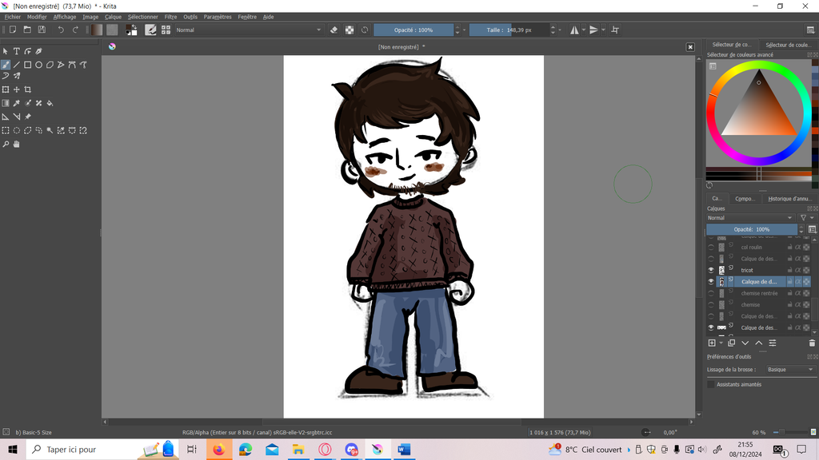Expand the layer blending mode dropdown
The height and width of the screenshot is (460, 819).
point(749,217)
